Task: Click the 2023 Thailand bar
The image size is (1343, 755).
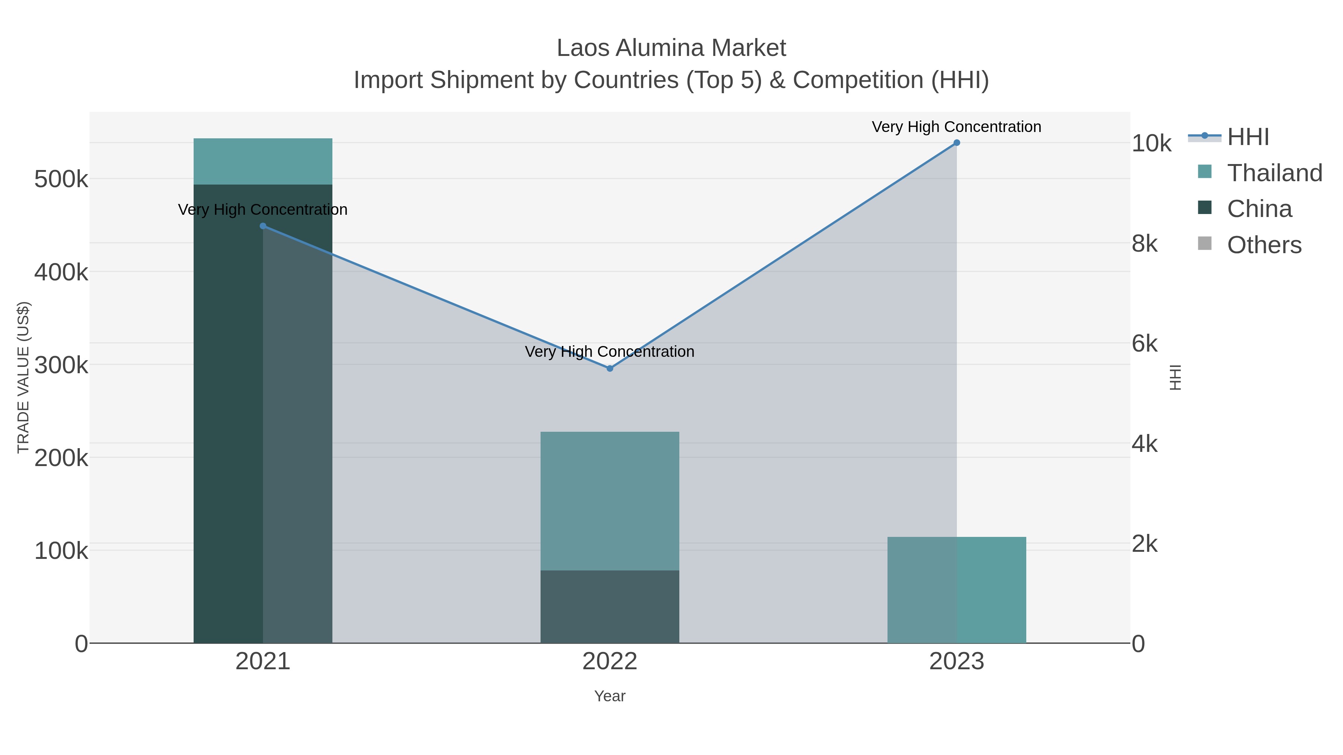Action: click(x=957, y=590)
